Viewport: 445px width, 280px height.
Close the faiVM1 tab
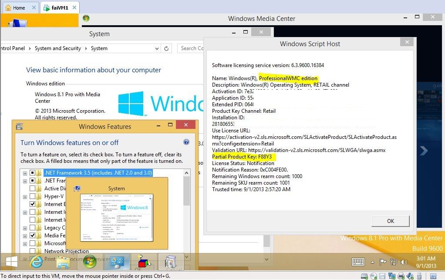pyautogui.click(x=74, y=7)
